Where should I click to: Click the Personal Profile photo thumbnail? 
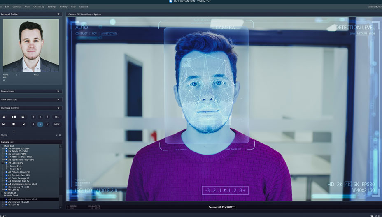31,45
